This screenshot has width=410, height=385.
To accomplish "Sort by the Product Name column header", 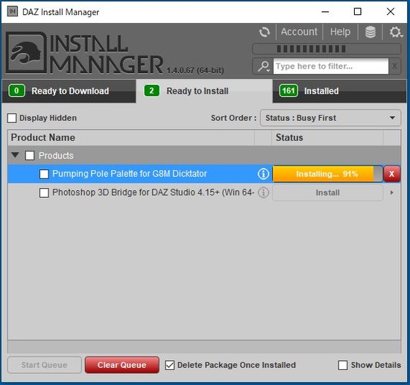I will pos(130,138).
